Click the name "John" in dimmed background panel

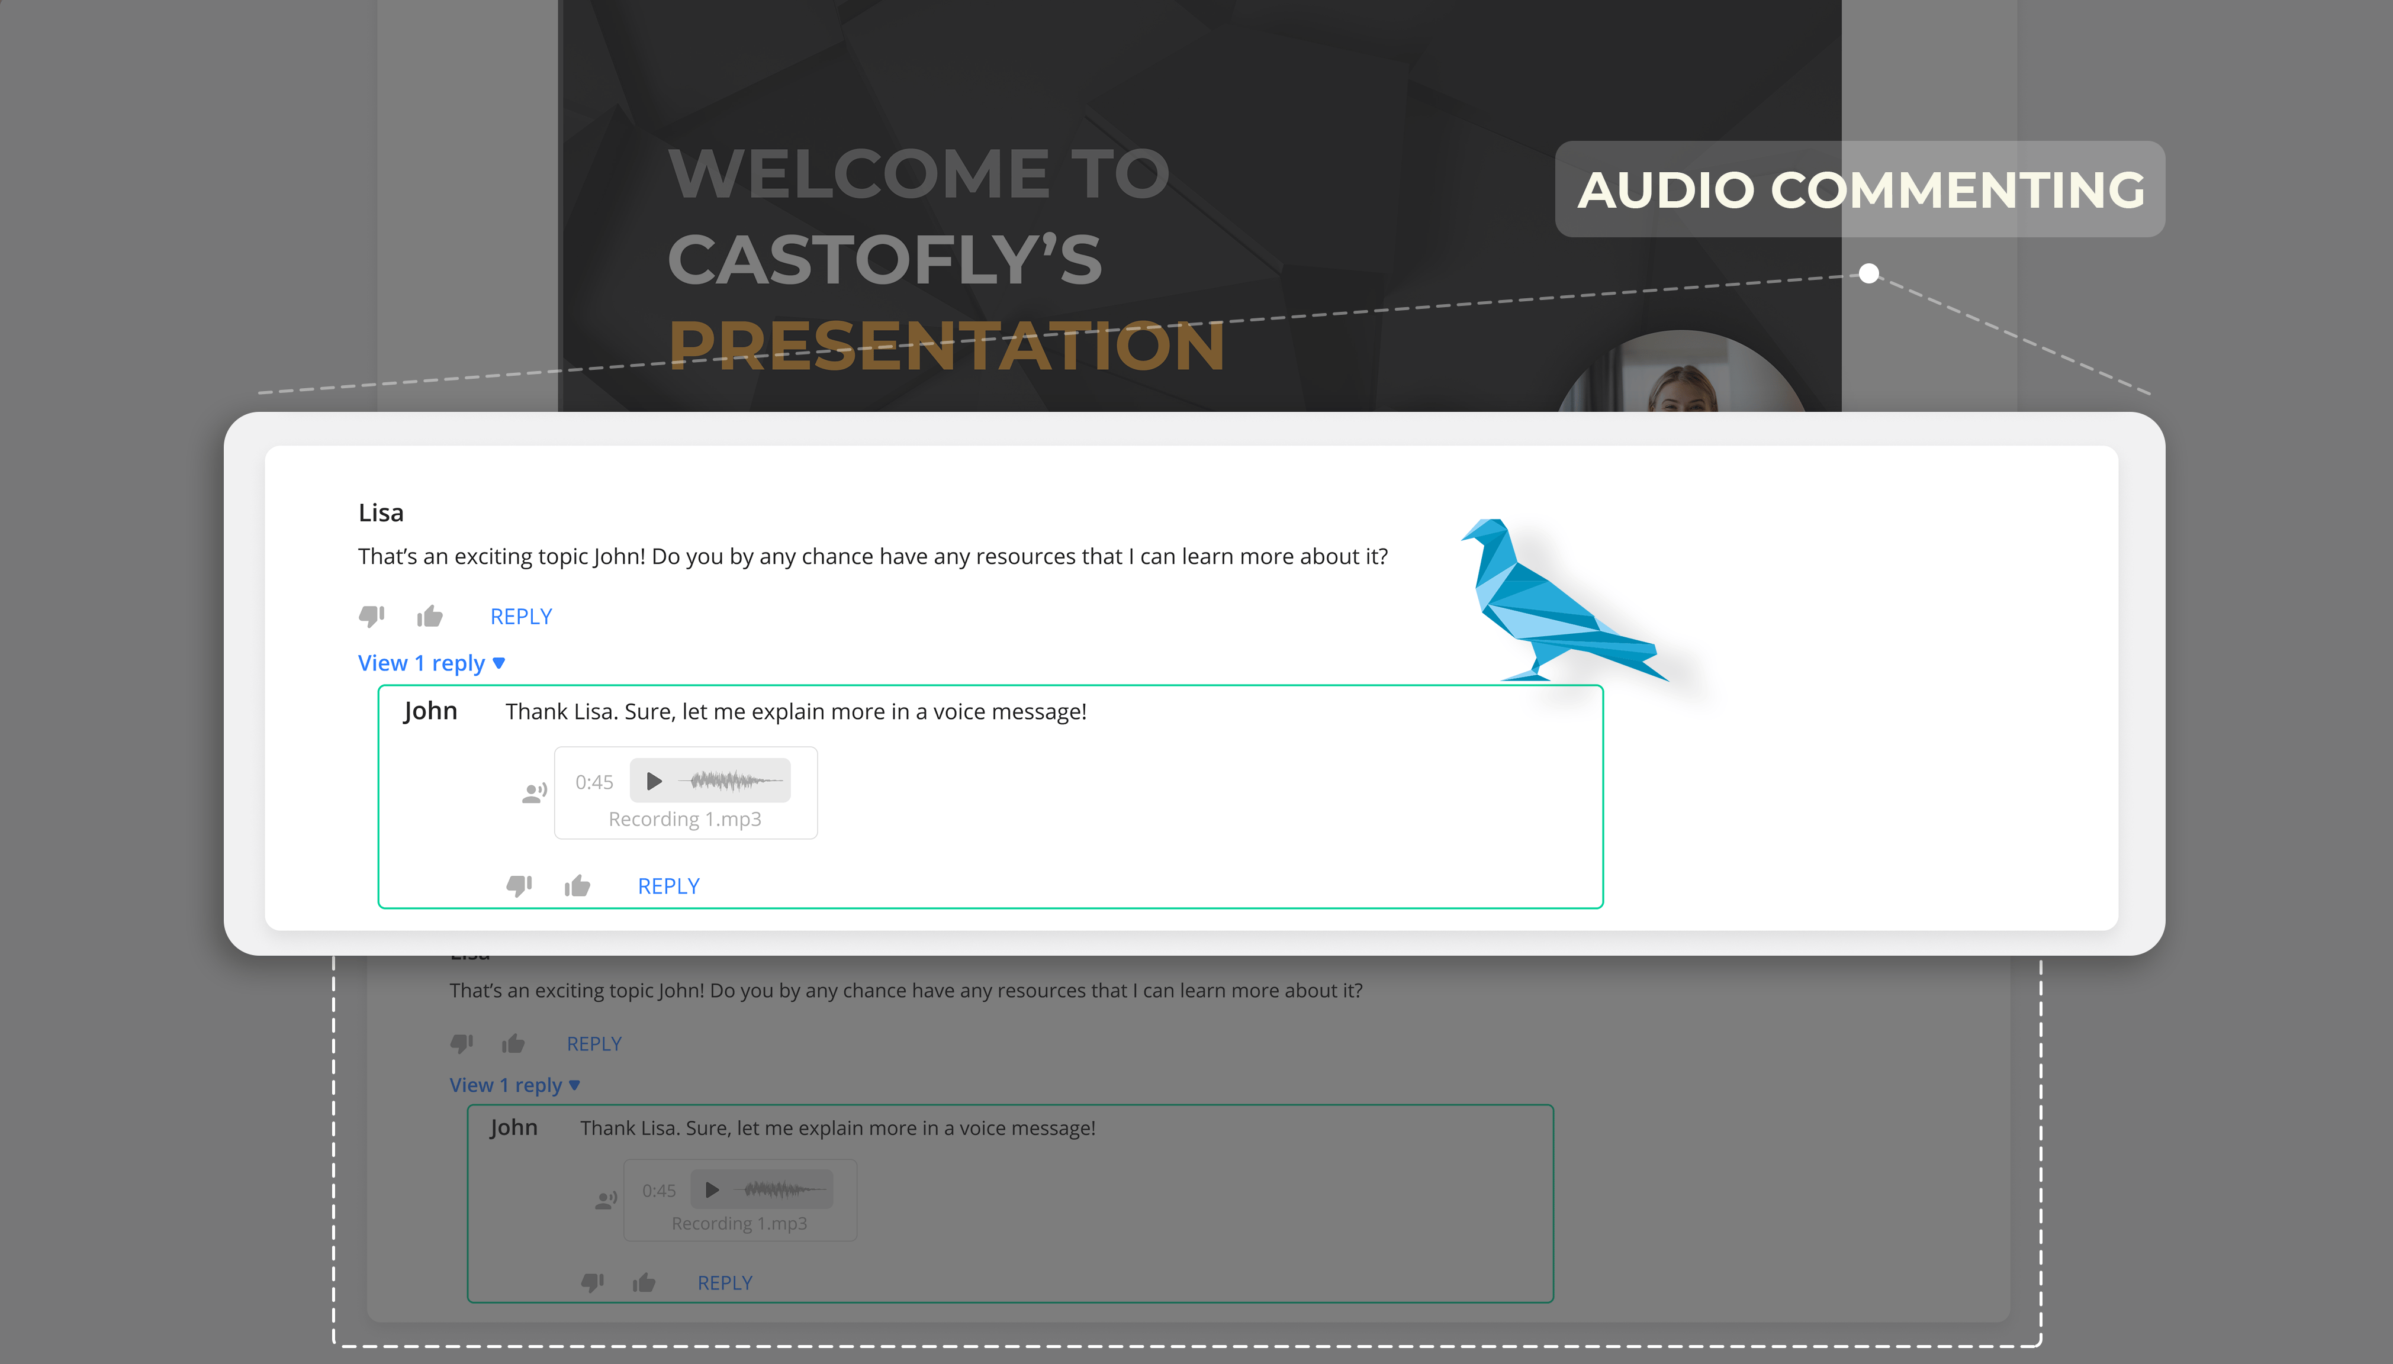coord(513,1127)
